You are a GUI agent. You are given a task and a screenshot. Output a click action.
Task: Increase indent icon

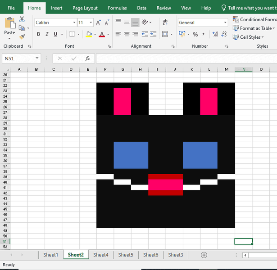click(153, 34)
